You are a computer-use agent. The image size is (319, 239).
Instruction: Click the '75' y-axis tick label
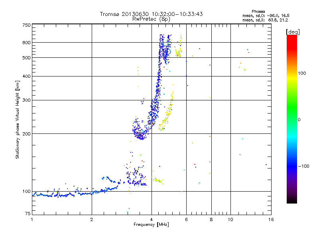click(28, 214)
